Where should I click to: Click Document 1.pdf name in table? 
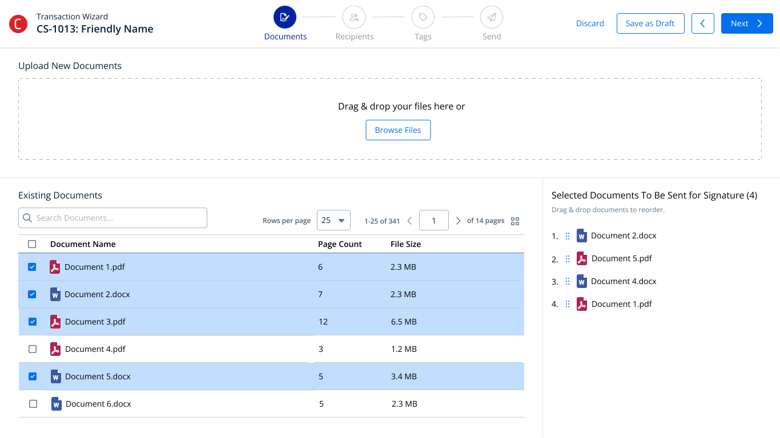(x=95, y=267)
